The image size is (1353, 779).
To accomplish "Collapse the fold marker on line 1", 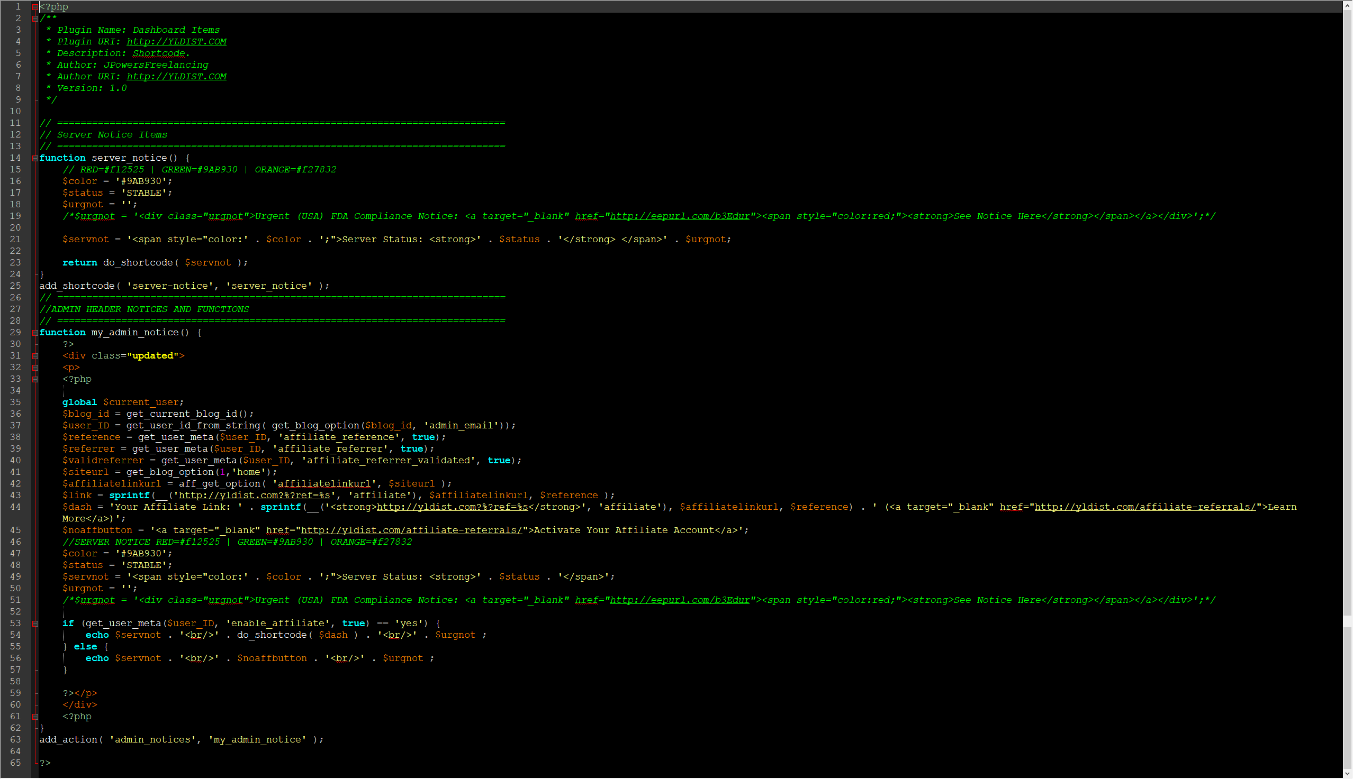I will [35, 7].
